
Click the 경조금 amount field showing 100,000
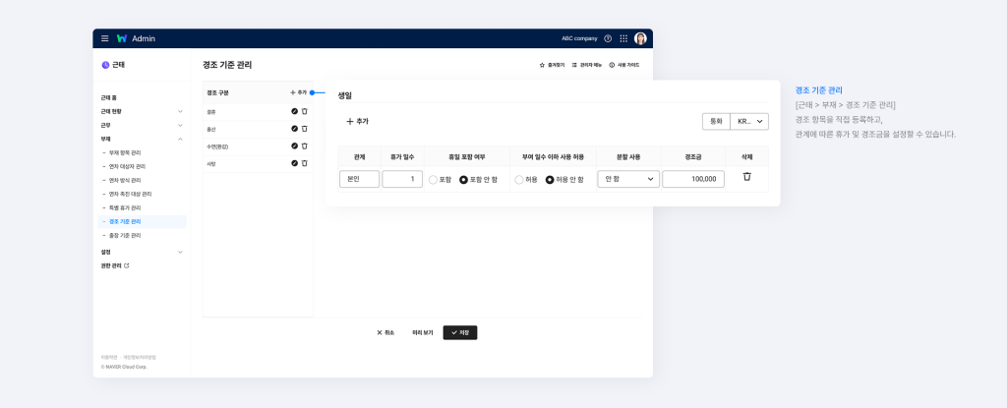point(693,179)
